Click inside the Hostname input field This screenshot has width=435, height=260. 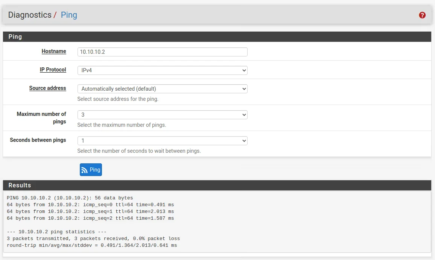click(162, 52)
